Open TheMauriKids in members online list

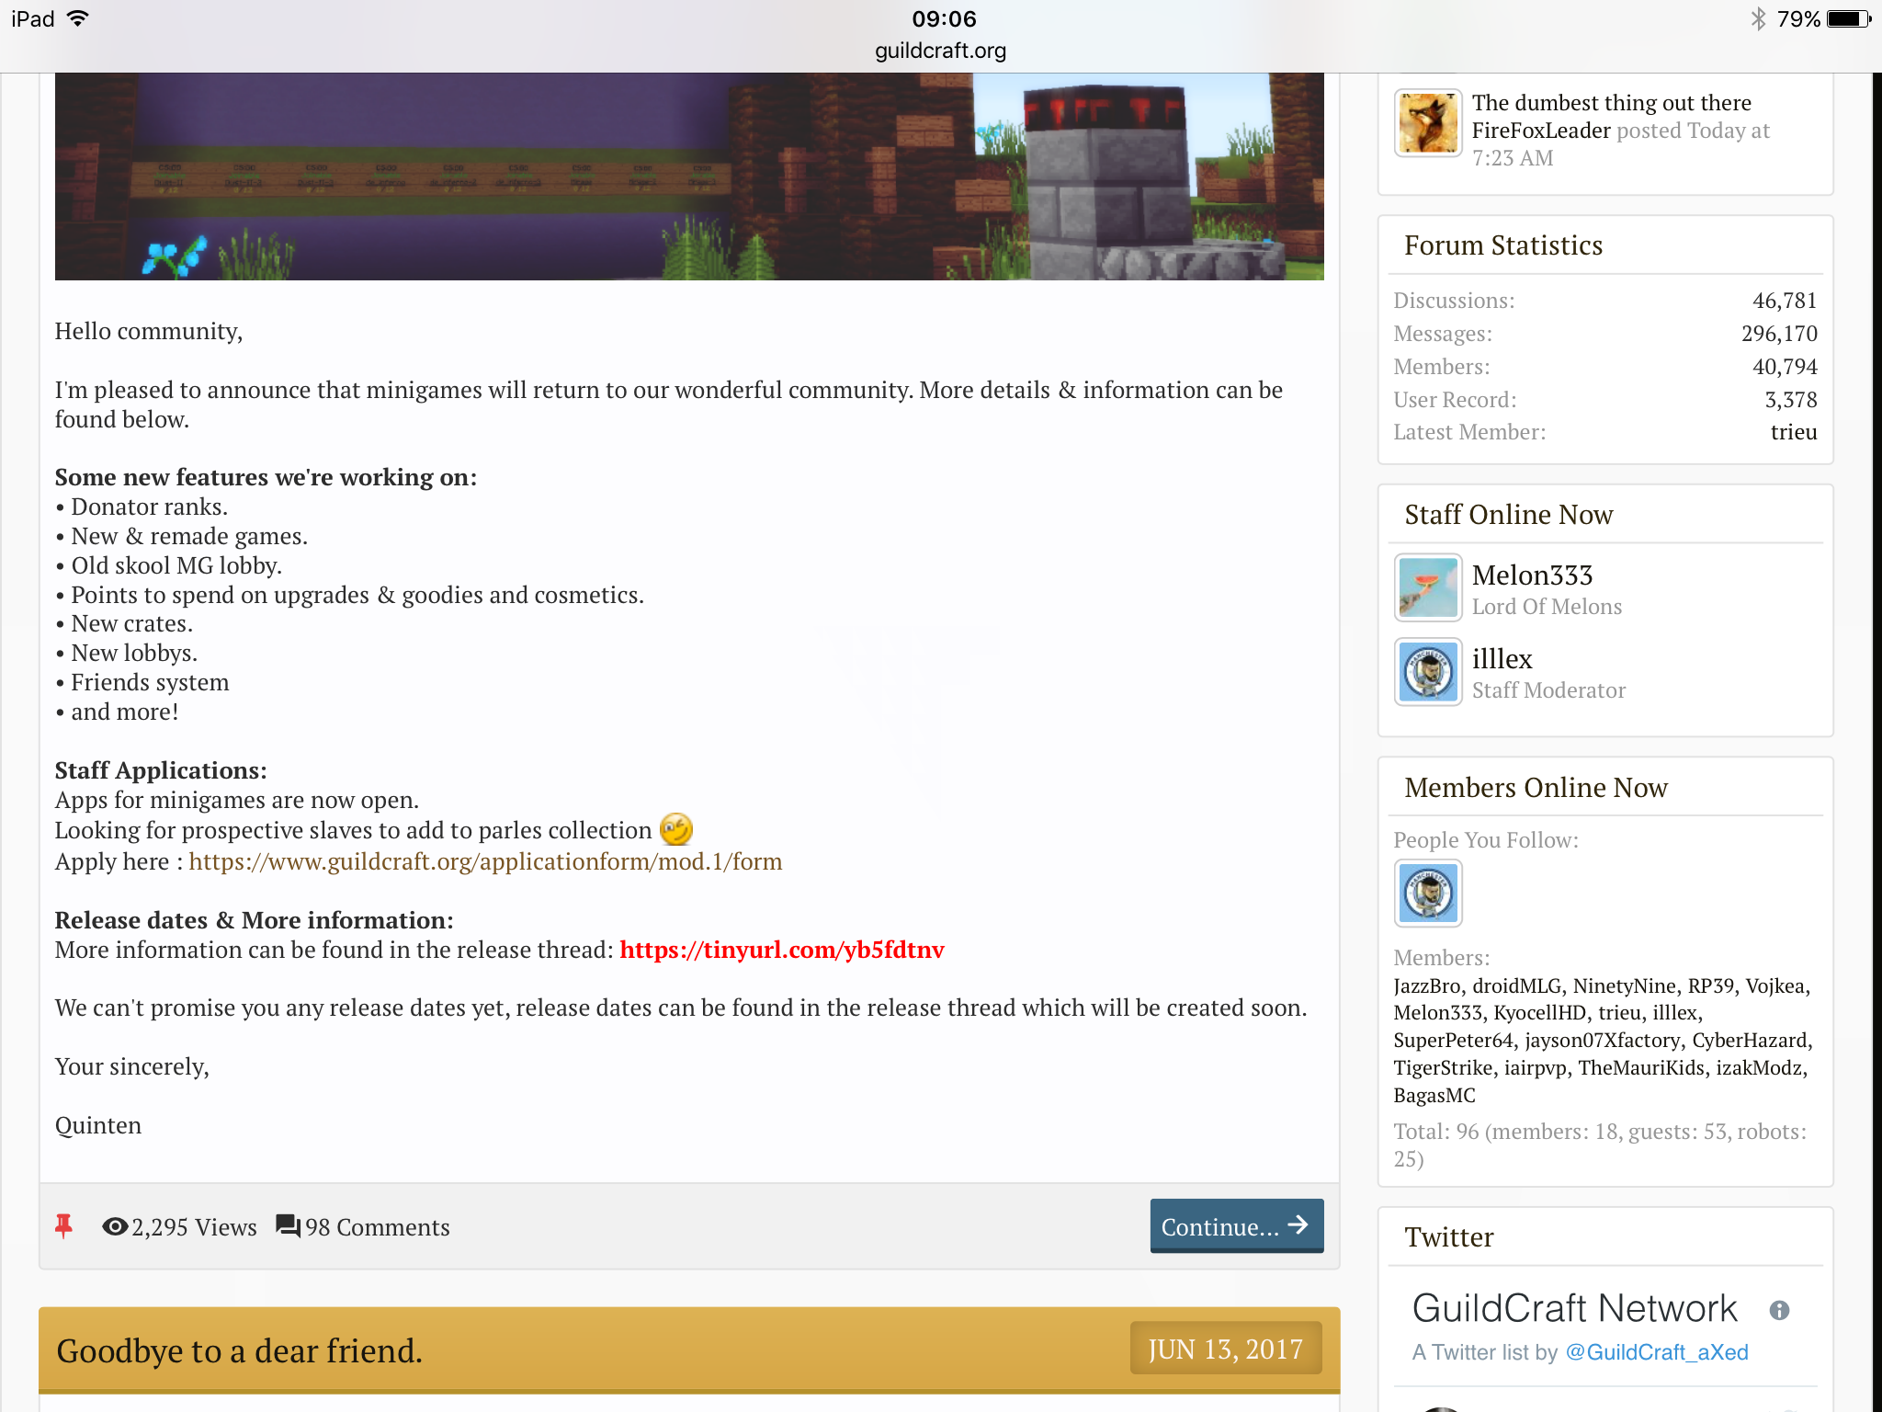[x=1641, y=1067]
